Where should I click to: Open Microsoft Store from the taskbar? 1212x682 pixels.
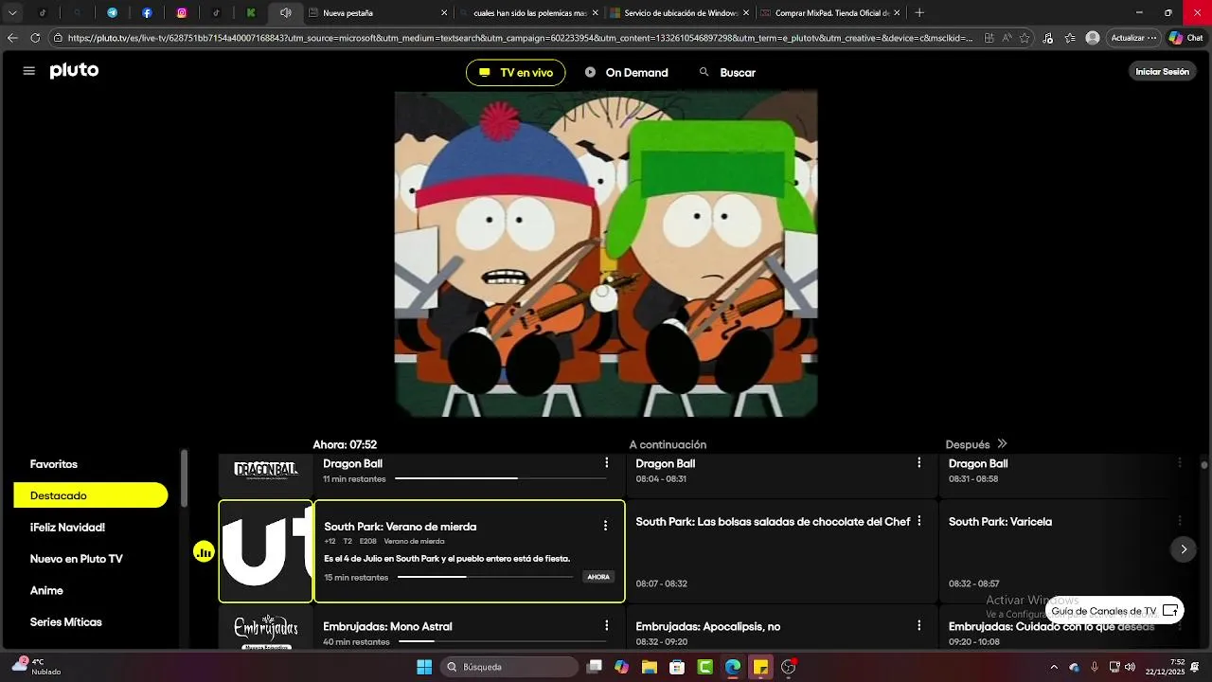click(x=677, y=667)
